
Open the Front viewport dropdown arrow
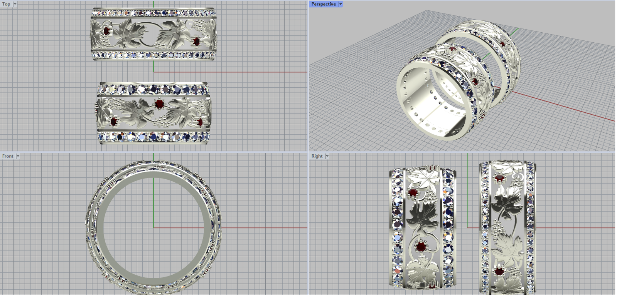click(18, 156)
